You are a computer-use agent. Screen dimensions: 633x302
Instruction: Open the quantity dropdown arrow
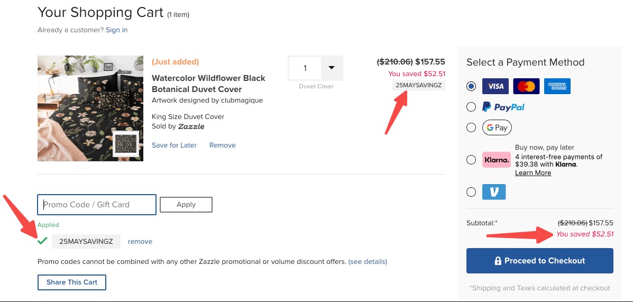click(332, 68)
